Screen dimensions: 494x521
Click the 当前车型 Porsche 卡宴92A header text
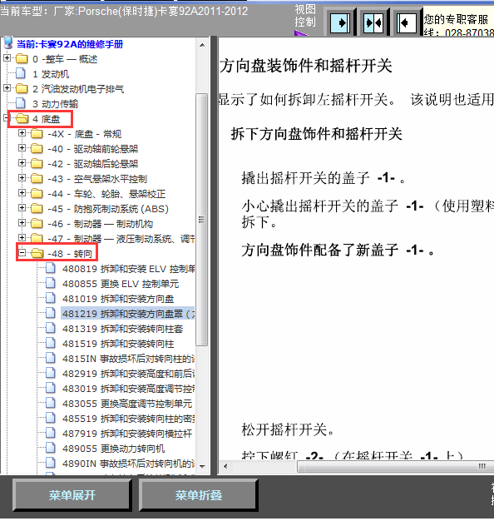pyautogui.click(x=124, y=12)
